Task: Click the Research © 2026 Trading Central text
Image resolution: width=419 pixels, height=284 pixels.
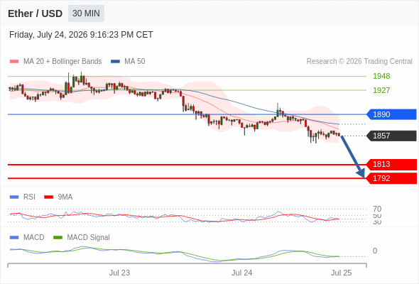Action: (359, 62)
